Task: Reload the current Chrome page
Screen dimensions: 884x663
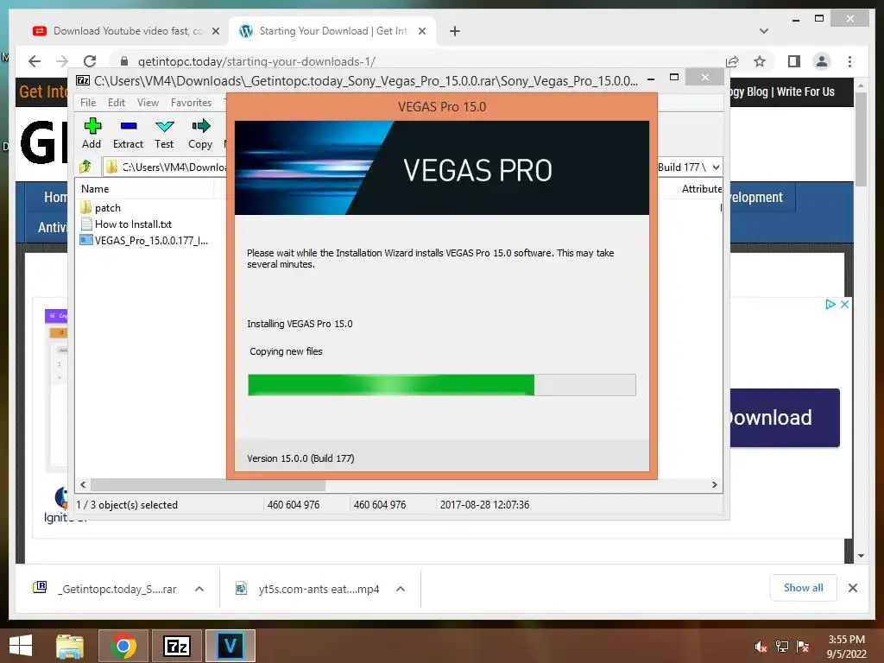Action: 90,61
